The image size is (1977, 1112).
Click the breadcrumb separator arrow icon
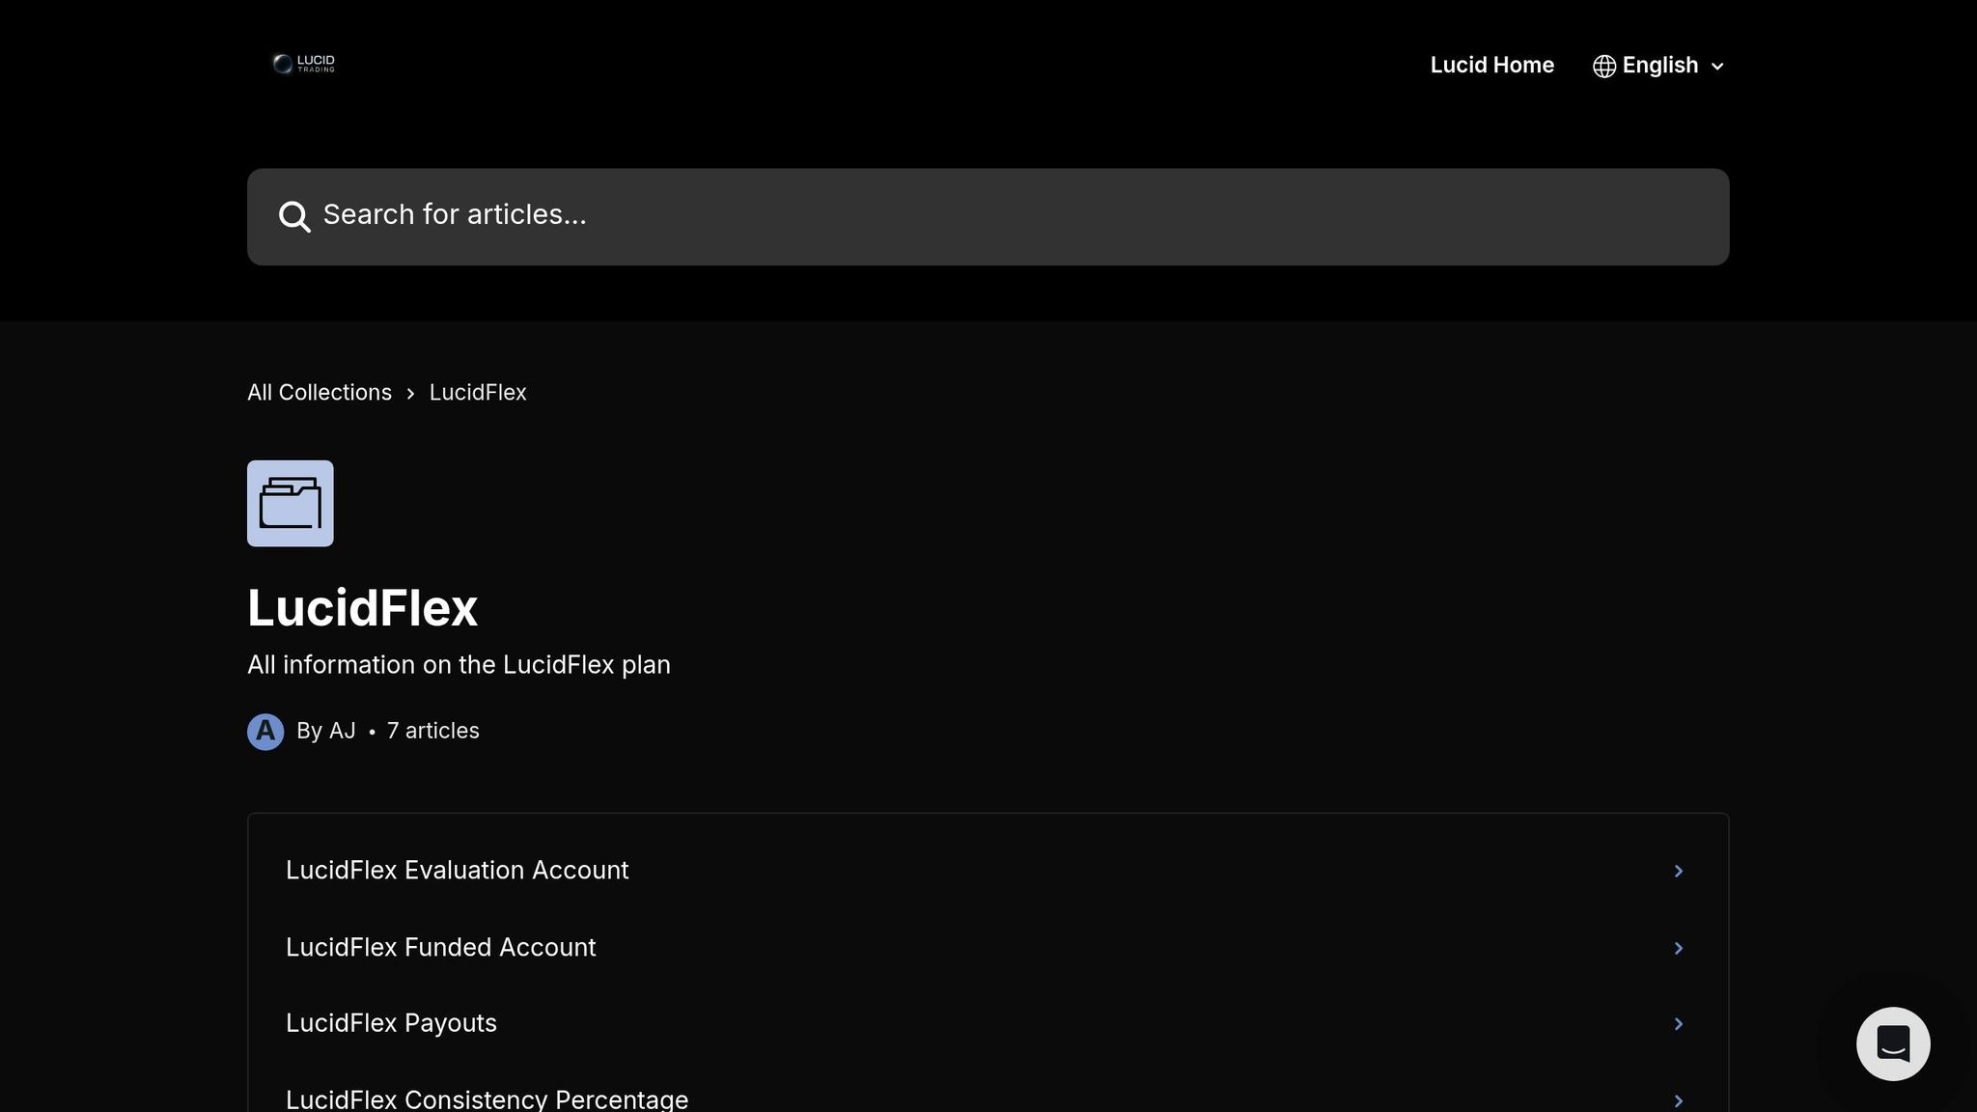(411, 394)
